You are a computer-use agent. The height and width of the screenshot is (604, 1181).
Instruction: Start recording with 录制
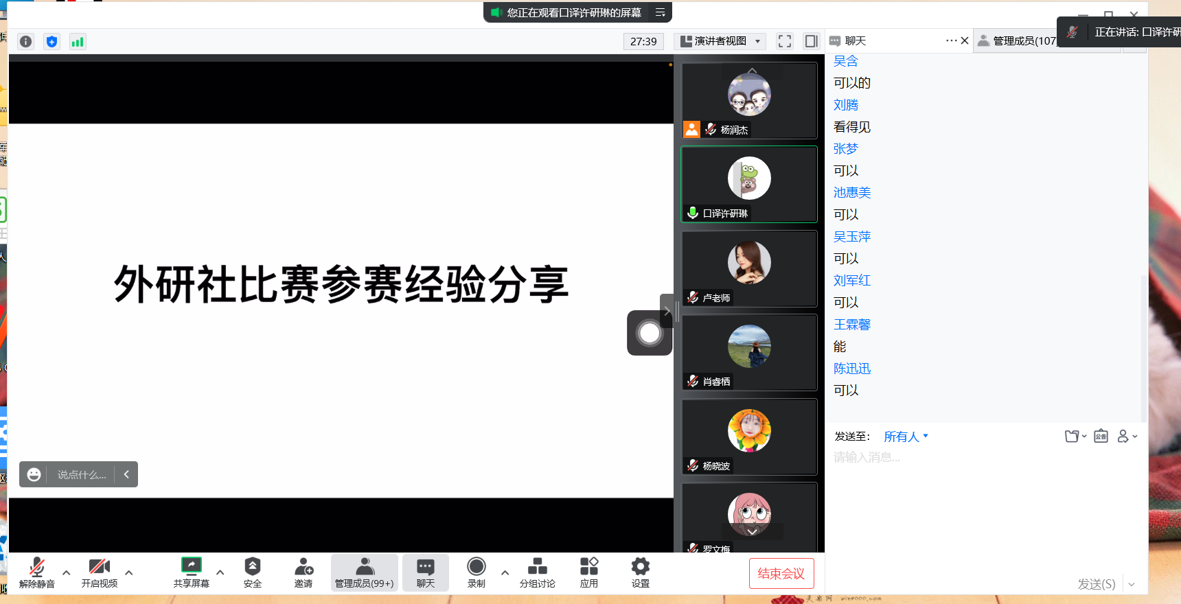click(477, 573)
